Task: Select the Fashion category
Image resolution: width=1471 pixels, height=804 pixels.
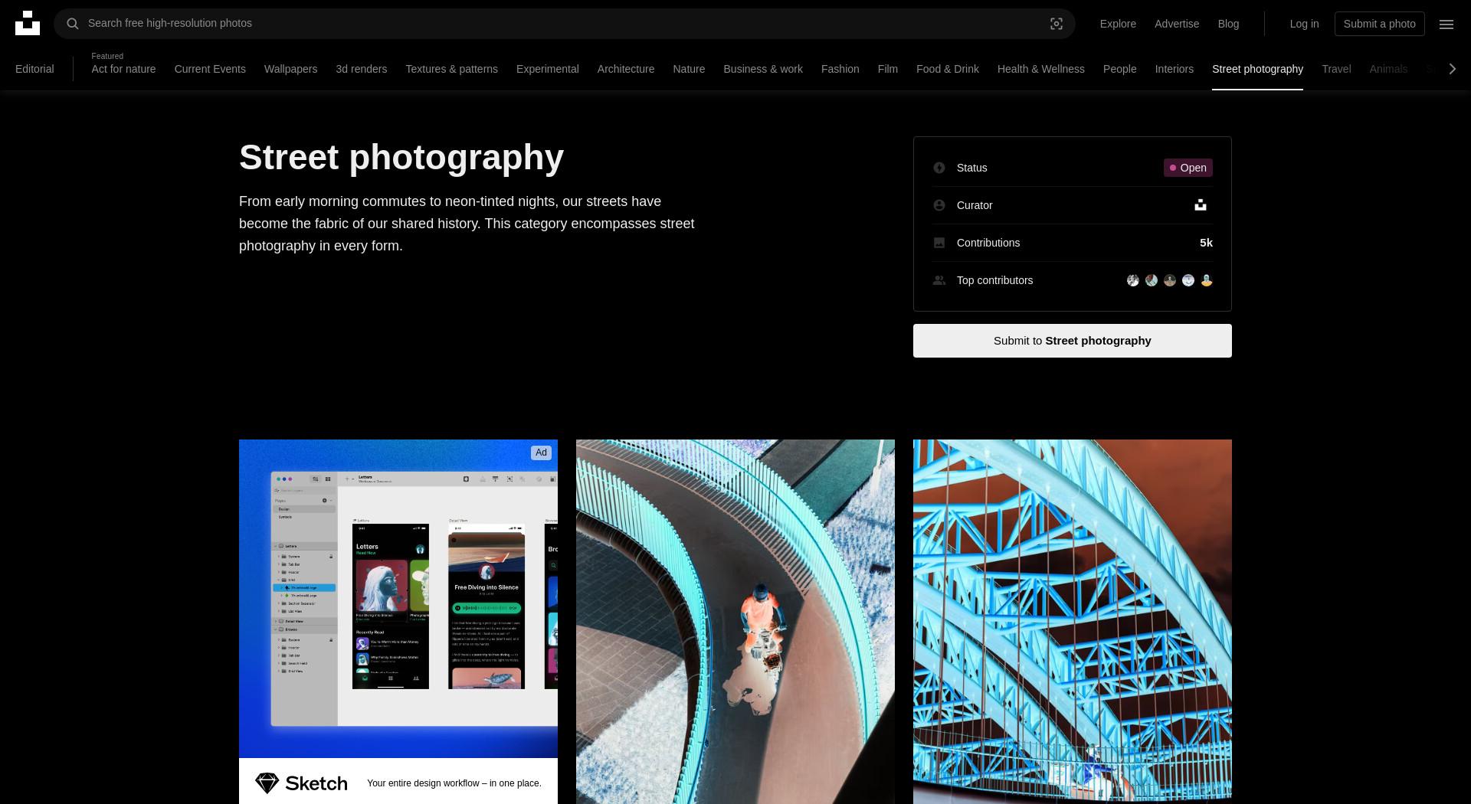Action: (x=840, y=69)
